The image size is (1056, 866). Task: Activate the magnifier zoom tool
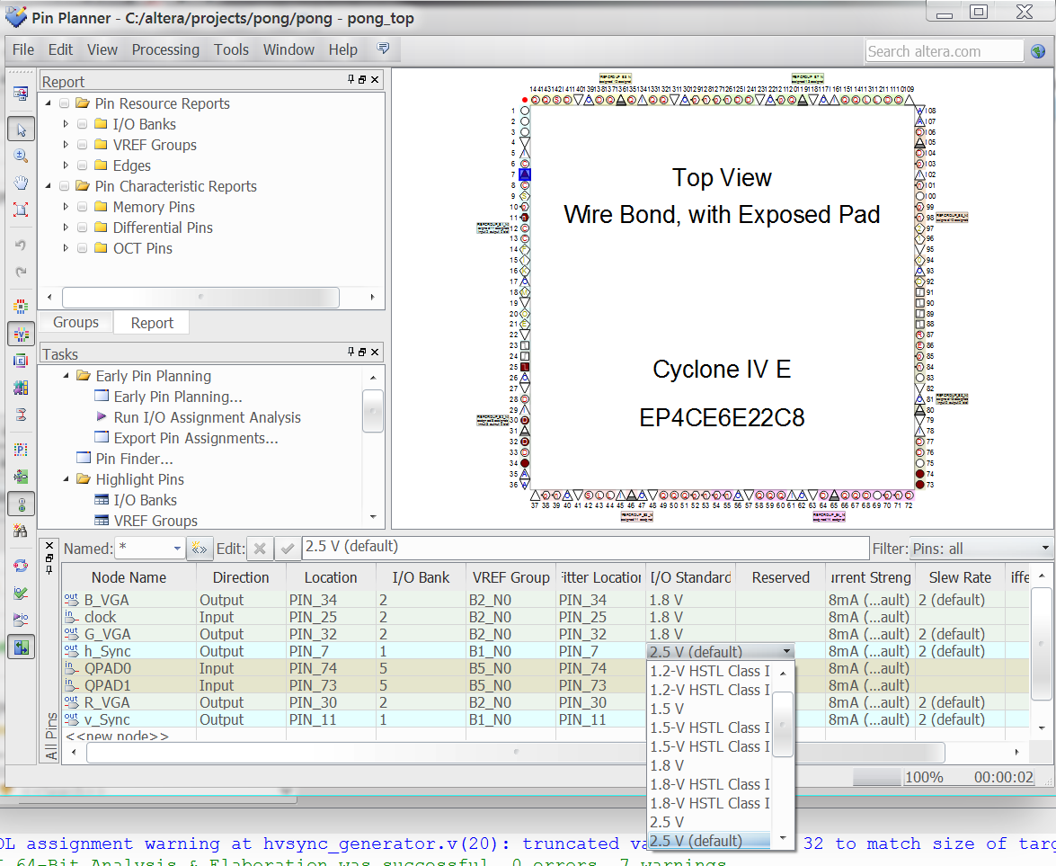[x=22, y=156]
